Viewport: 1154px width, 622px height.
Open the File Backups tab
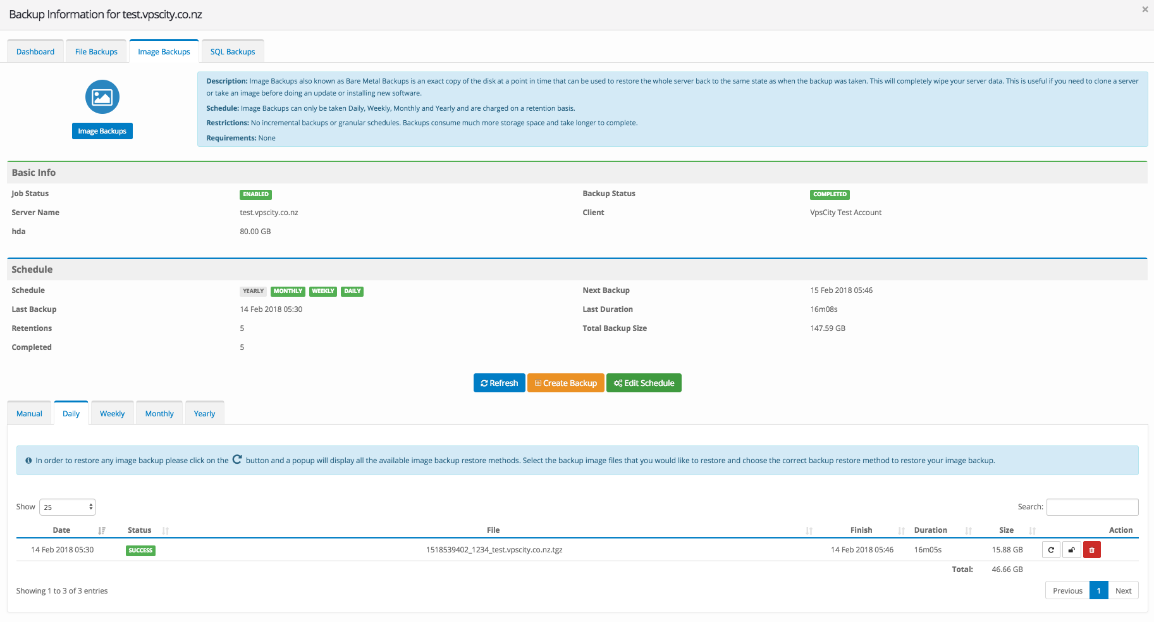[x=96, y=52]
